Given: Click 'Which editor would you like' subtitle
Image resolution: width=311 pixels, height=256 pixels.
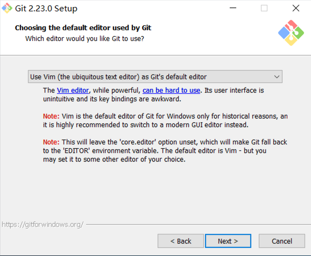Looking at the screenshot, I should 84,39.
